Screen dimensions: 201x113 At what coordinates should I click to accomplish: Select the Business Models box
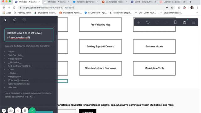(x=154, y=46)
